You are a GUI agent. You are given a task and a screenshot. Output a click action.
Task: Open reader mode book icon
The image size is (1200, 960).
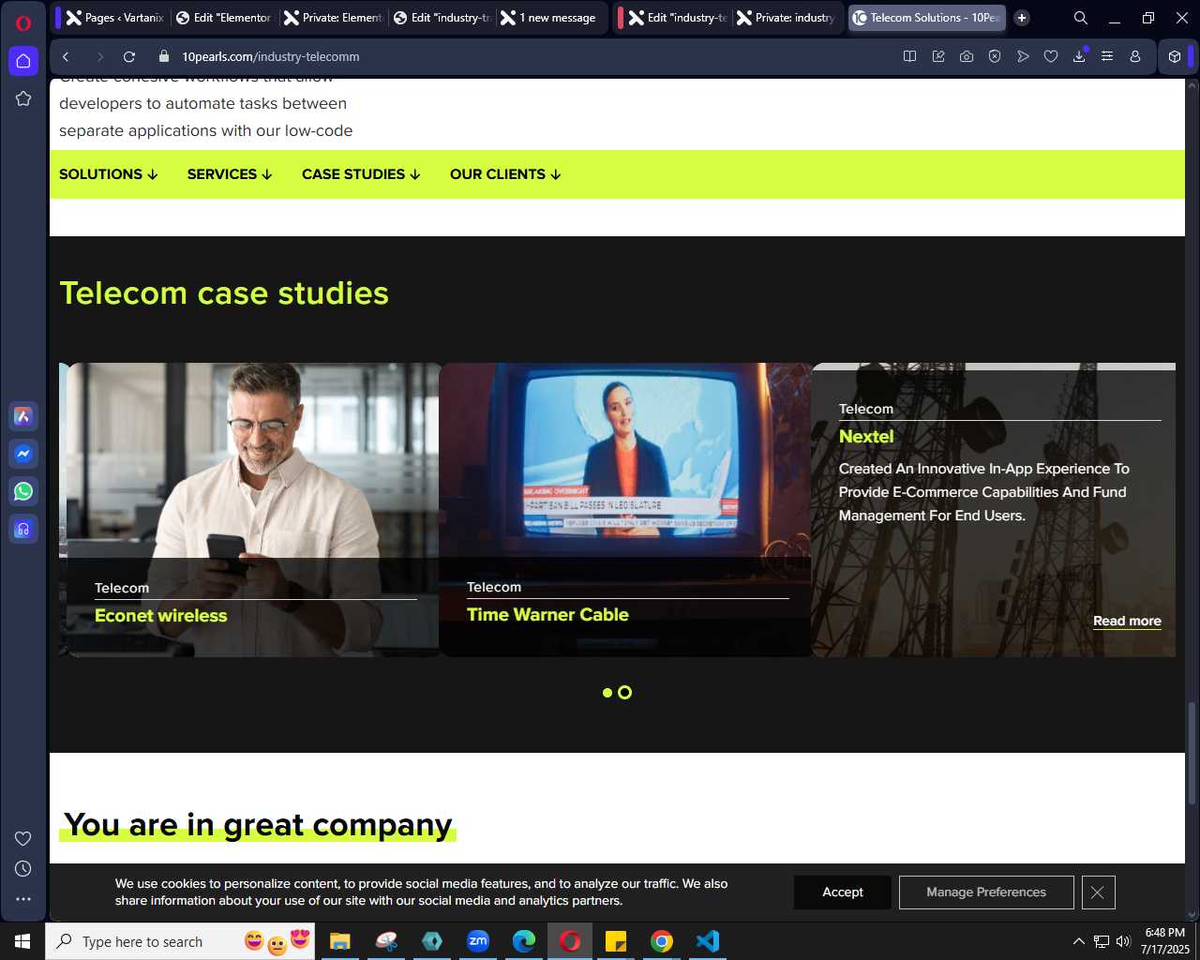[909, 56]
